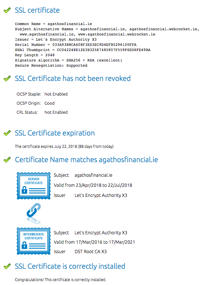
Task: Click the Signature algorithm line
Action: (x=68, y=60)
